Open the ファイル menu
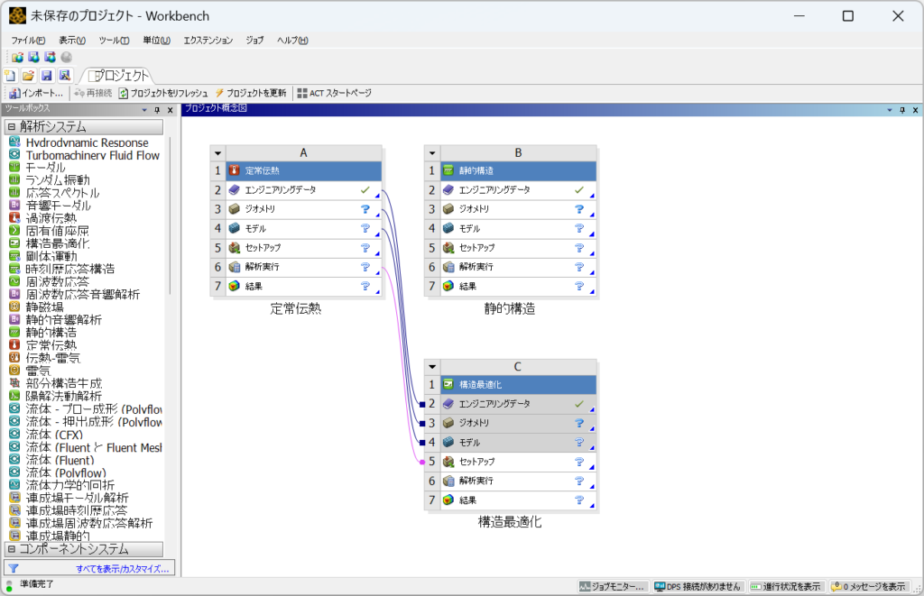The width and height of the screenshot is (924, 596). [x=28, y=40]
